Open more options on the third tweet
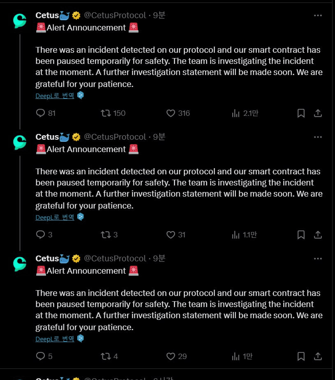The width and height of the screenshot is (335, 380). click(x=318, y=259)
